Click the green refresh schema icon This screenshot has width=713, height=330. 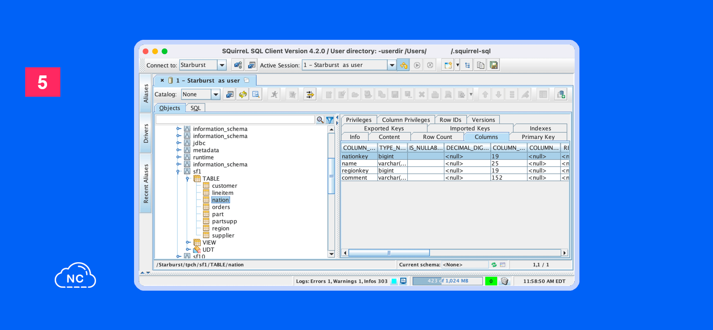494,265
